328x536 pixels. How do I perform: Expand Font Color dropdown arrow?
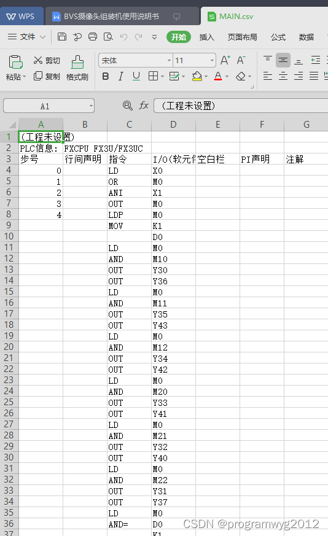(x=227, y=76)
